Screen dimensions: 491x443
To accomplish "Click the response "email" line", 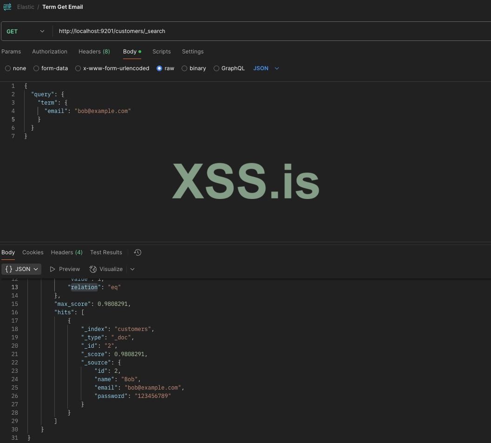I will pyautogui.click(x=139, y=388).
